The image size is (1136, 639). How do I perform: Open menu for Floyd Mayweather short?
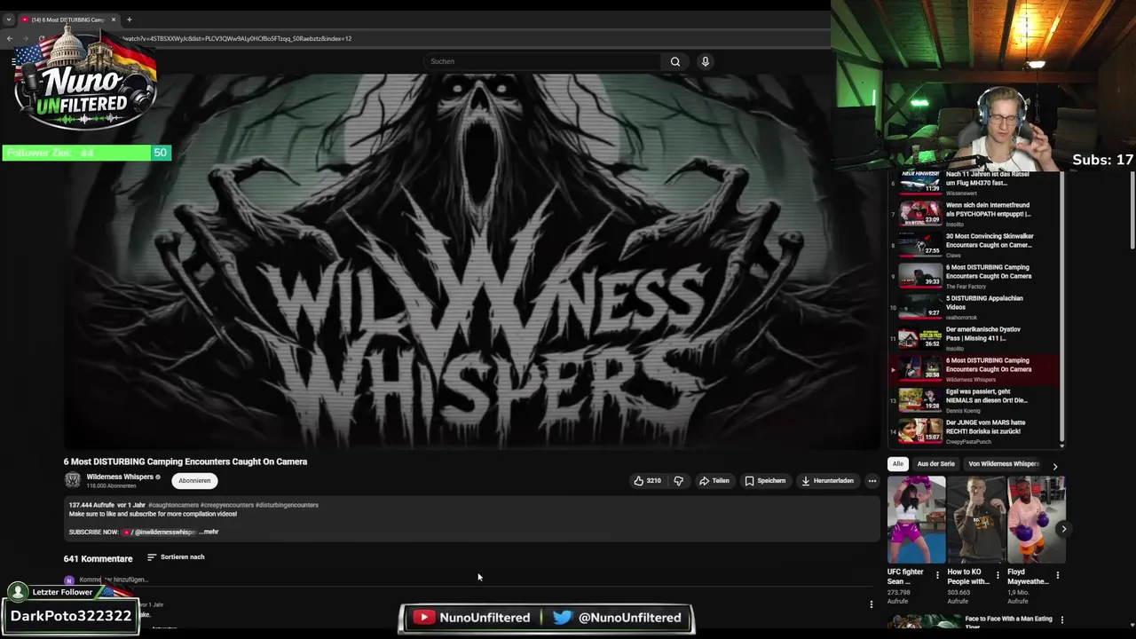1058,575
